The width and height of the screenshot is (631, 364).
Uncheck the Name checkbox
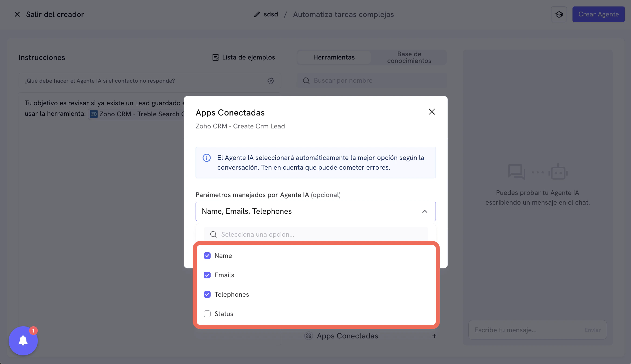pos(207,255)
